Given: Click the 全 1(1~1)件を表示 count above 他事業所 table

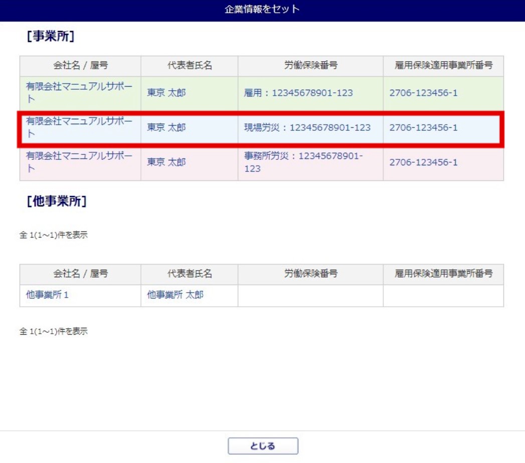Looking at the screenshot, I should click(54, 235).
